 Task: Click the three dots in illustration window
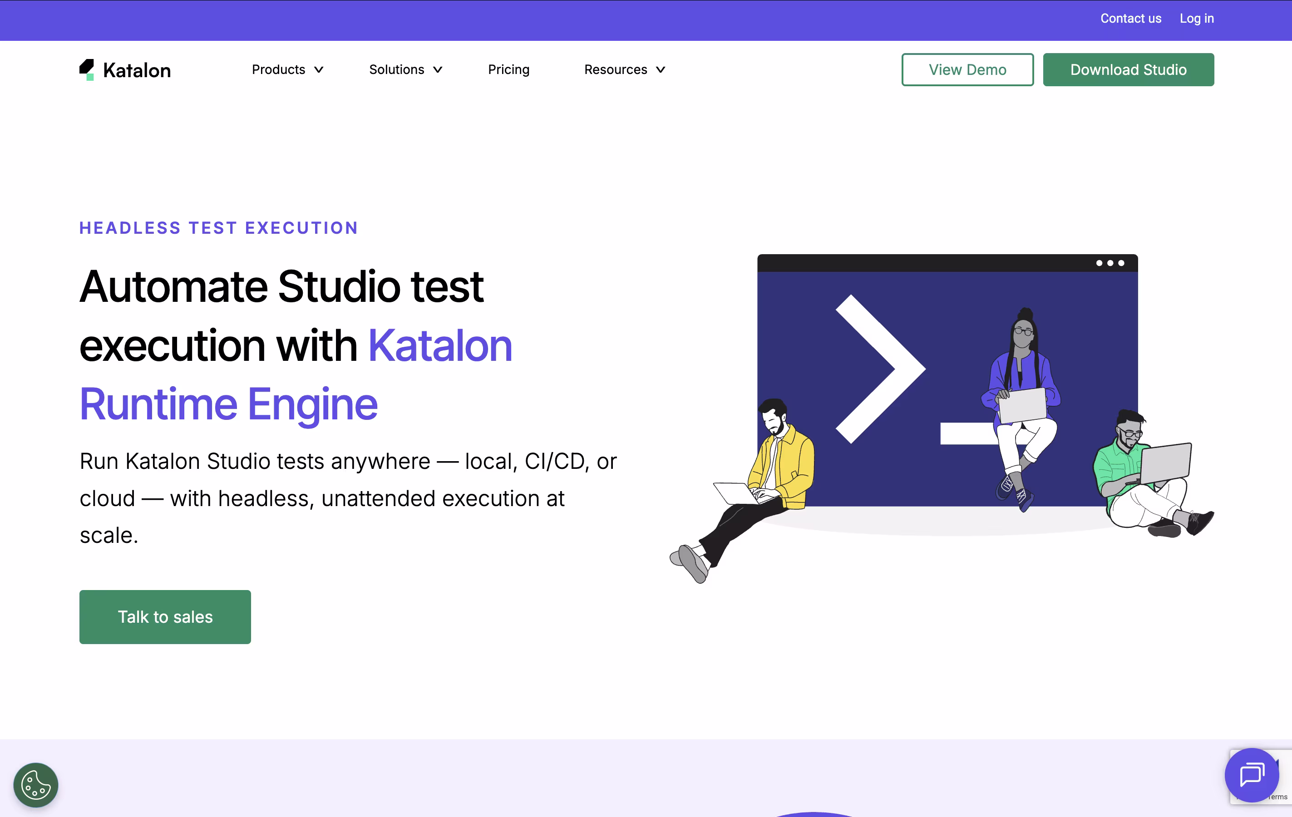pyautogui.click(x=1110, y=263)
